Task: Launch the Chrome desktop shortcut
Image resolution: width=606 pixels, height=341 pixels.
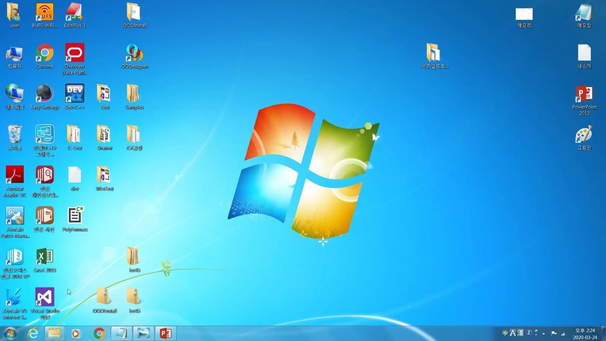Action: [45, 57]
